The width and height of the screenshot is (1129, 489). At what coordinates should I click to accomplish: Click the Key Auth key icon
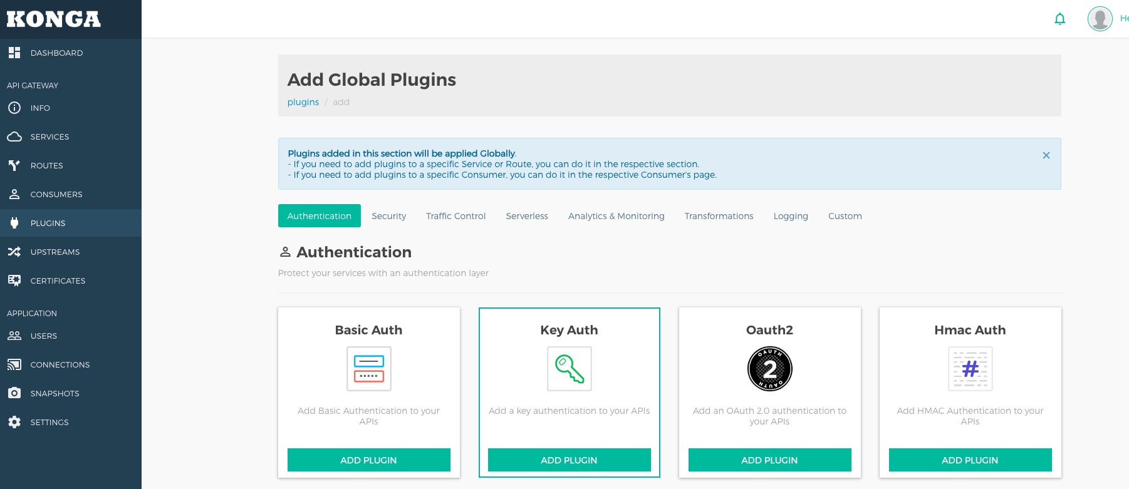570,369
